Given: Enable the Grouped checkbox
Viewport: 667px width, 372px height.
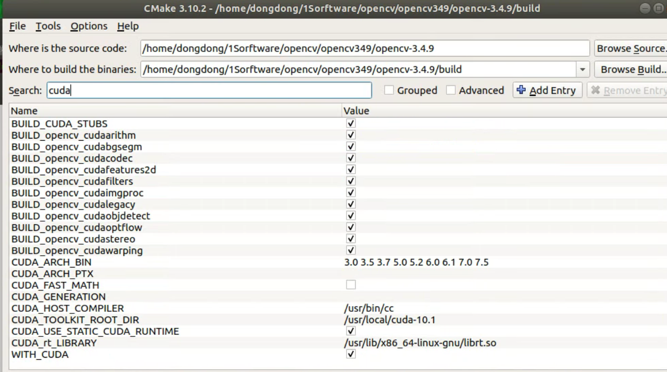Looking at the screenshot, I should (x=389, y=90).
